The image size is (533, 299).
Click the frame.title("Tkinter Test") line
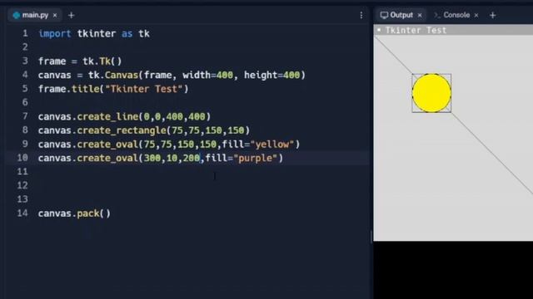113,89
